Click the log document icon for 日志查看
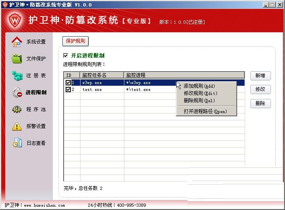The height and width of the screenshot is (210, 285). coord(17,143)
